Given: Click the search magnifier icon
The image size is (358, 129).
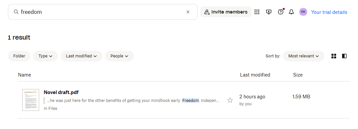Looking at the screenshot, I should coord(16,12).
